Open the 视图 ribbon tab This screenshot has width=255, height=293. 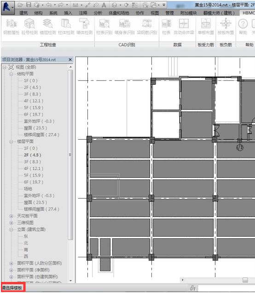pos(155,13)
